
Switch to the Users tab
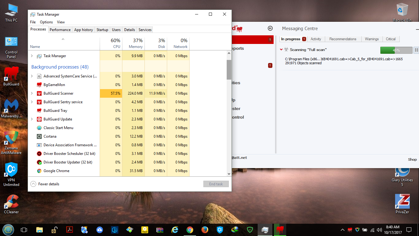pos(116,30)
